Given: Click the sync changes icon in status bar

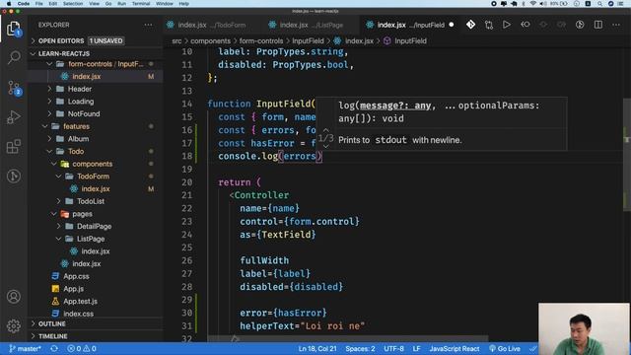Looking at the screenshot, I should [x=54, y=348].
